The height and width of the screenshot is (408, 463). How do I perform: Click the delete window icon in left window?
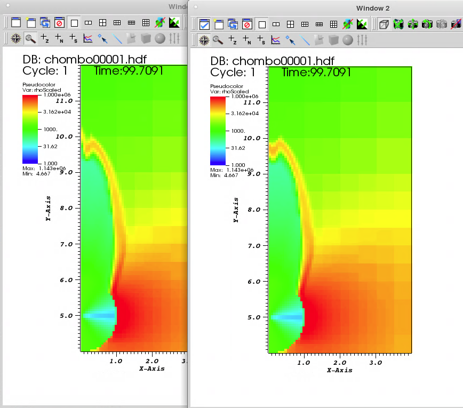59,22
